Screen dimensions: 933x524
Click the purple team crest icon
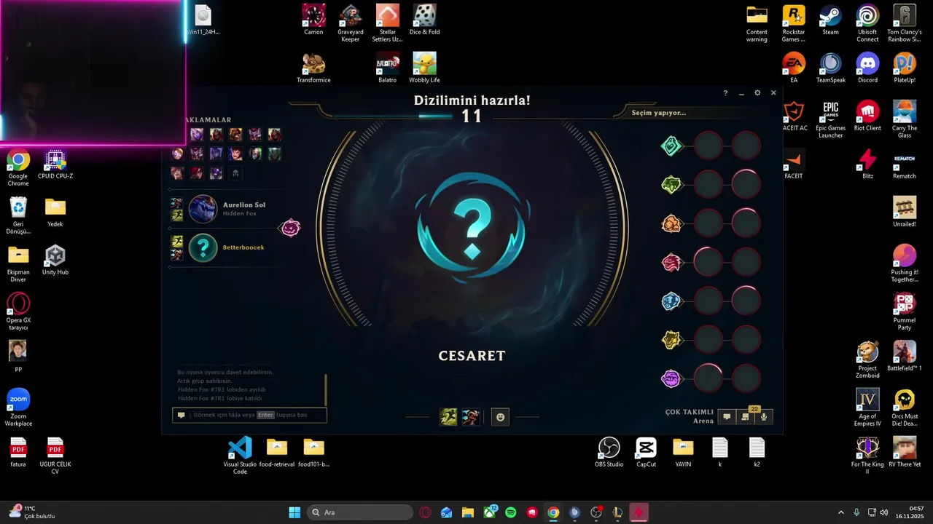pos(671,378)
